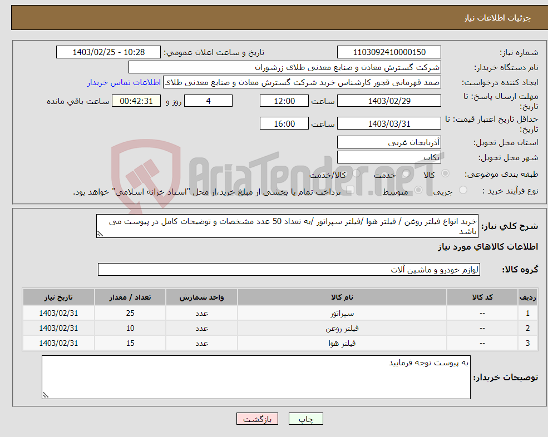Click quantity 25 in the سپراتور row

click(130, 313)
